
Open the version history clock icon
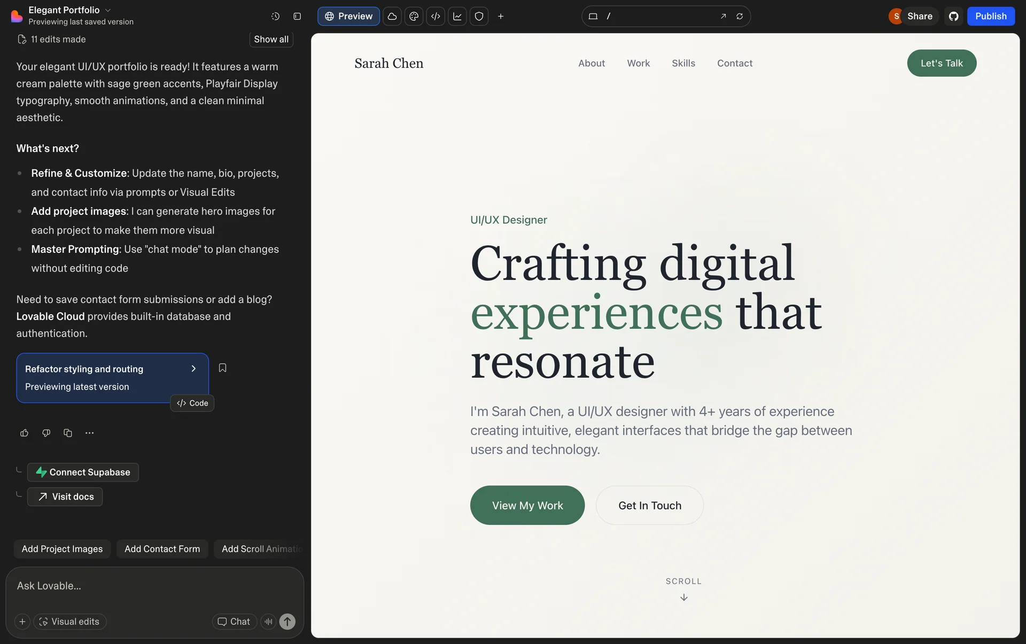275,16
